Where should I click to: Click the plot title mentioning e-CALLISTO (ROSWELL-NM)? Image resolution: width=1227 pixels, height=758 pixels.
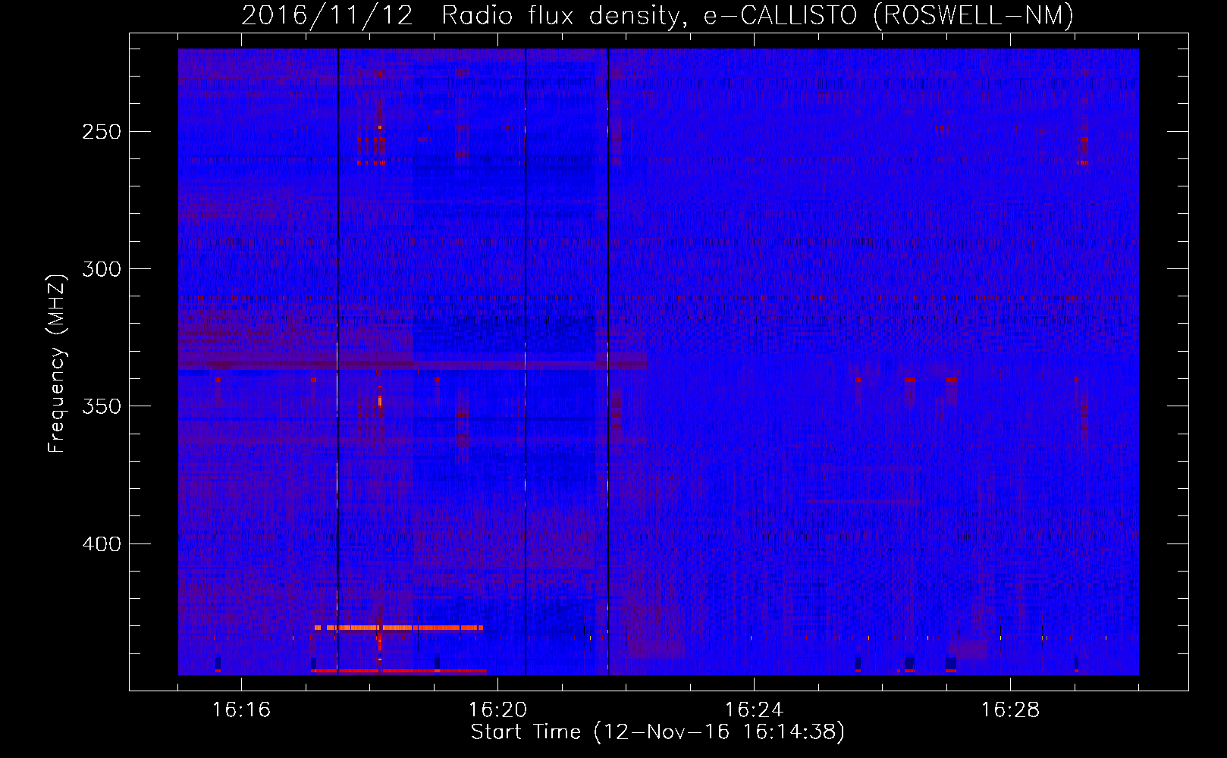(x=657, y=15)
